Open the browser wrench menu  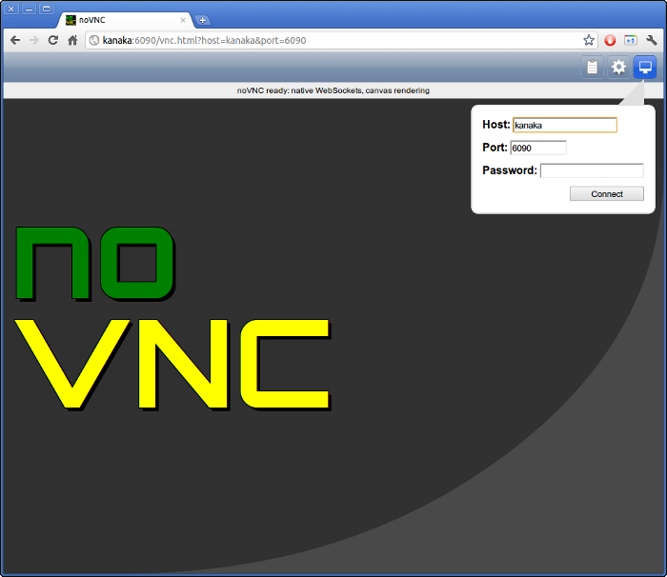click(x=651, y=40)
